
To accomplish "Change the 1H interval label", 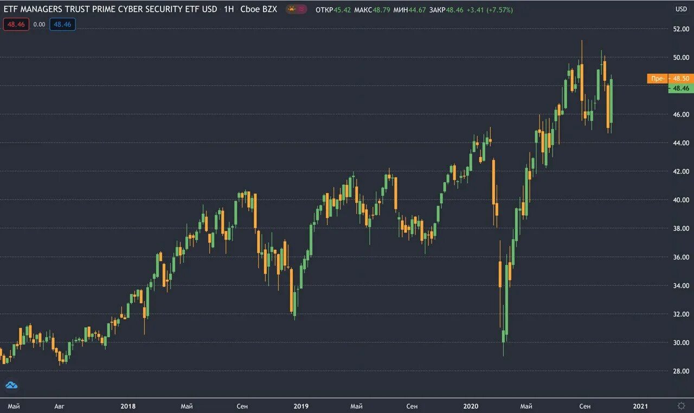I will (x=229, y=9).
